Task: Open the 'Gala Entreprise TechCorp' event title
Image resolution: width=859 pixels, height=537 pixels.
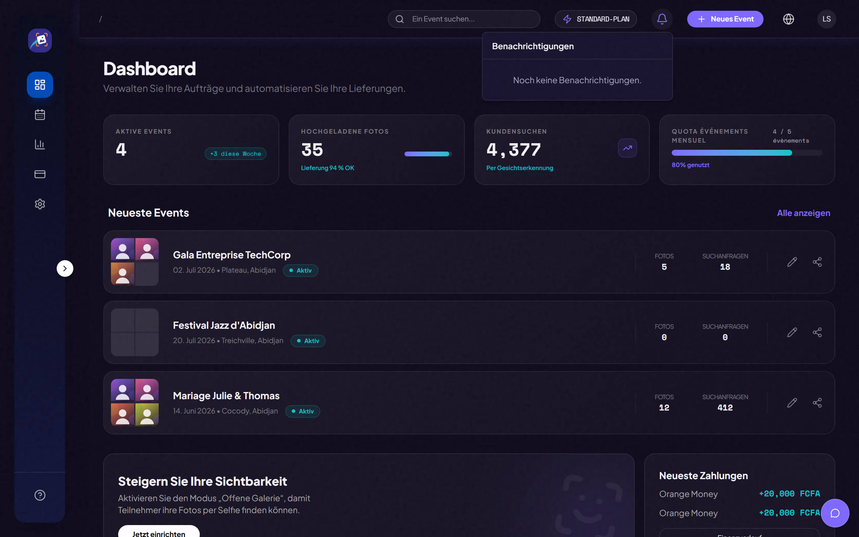Action: pos(231,255)
